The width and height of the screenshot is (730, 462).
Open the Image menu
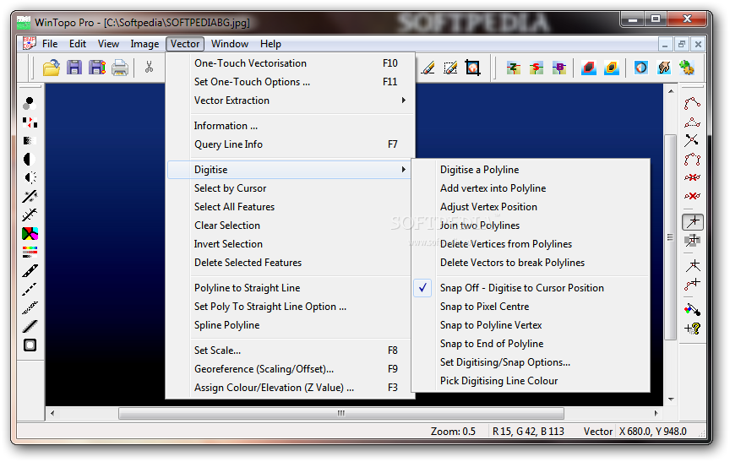point(144,44)
